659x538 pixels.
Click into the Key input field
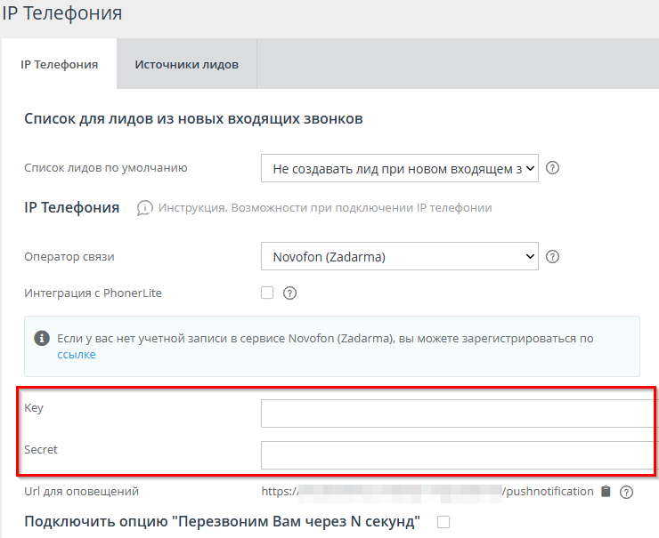(x=459, y=414)
